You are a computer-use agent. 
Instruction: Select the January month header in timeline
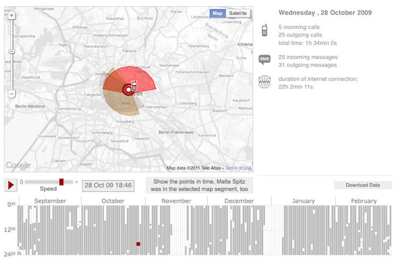coord(303,201)
